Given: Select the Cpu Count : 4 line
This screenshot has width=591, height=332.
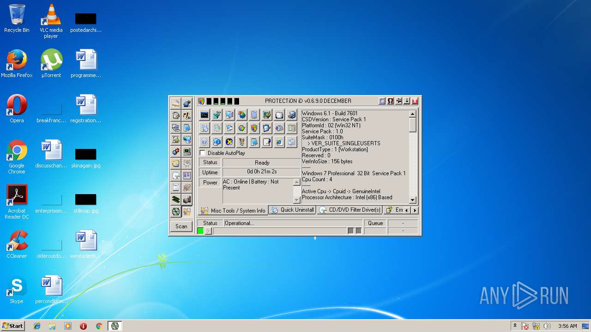Looking at the screenshot, I should point(317,179).
